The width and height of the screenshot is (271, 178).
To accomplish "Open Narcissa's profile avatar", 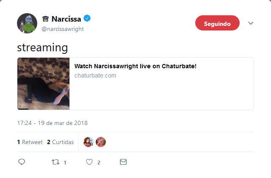I will [27, 23].
